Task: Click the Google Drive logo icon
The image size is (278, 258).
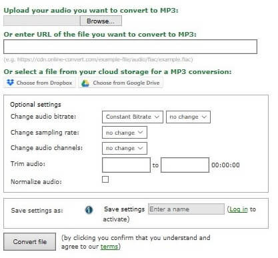Action: 85,83
